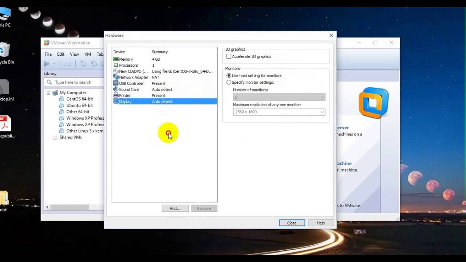The width and height of the screenshot is (466, 262).
Task: Select the Sound Card device icon
Action: coord(116,89)
